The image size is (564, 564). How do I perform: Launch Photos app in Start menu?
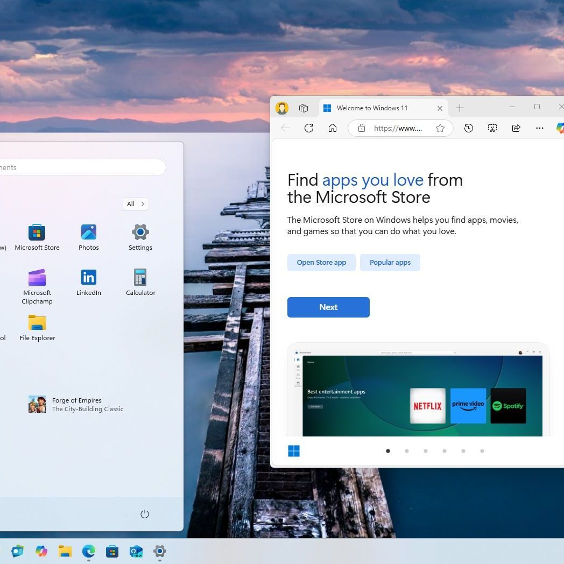pos(88,237)
